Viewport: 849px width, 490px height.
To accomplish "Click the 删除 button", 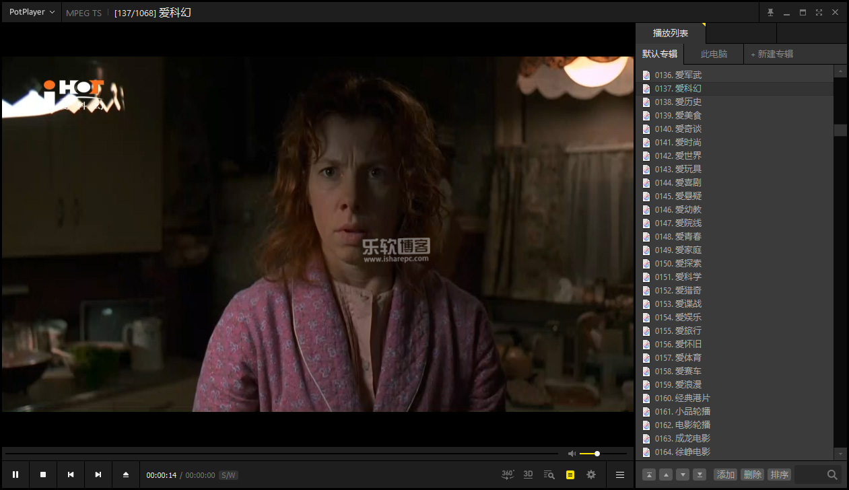I will 753,475.
